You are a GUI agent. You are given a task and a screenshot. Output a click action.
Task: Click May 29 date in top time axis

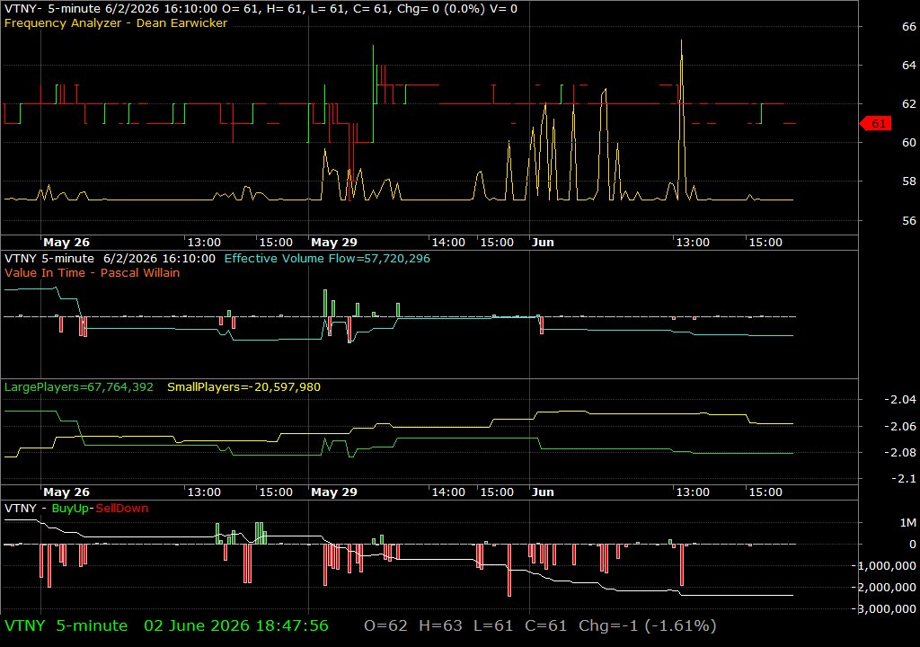(334, 242)
